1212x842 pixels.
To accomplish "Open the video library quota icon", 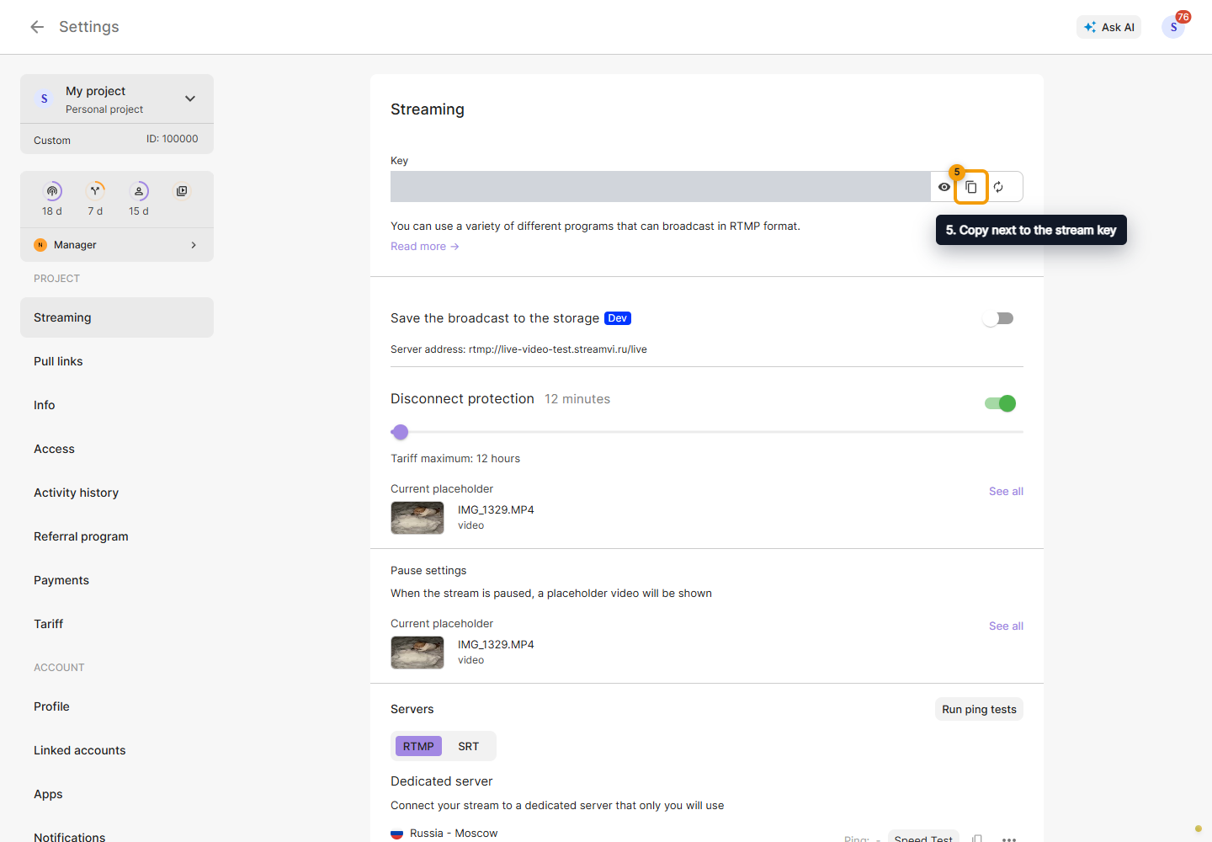I will coord(182,191).
